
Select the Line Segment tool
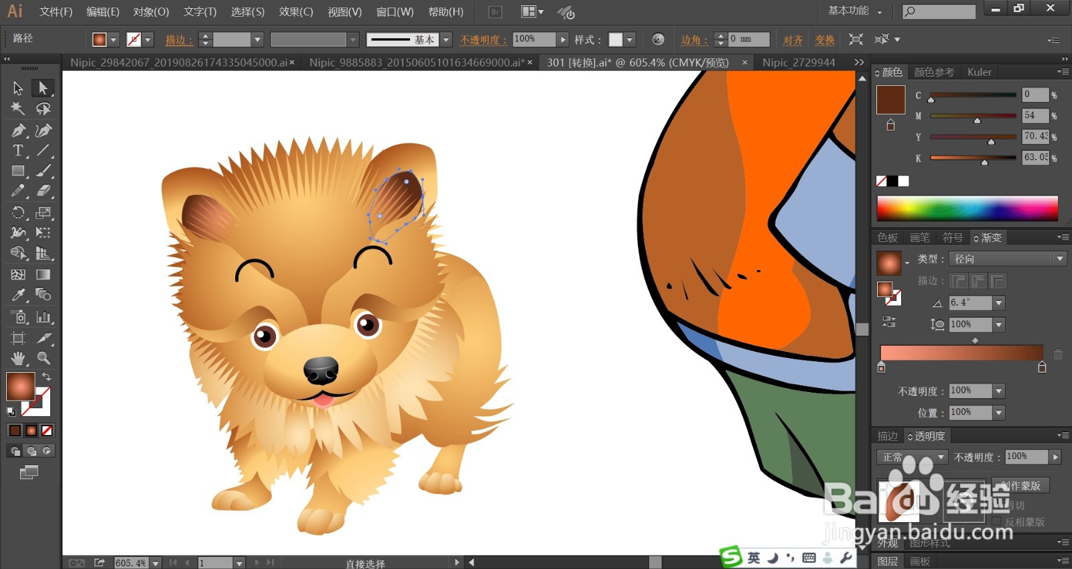tap(44, 151)
